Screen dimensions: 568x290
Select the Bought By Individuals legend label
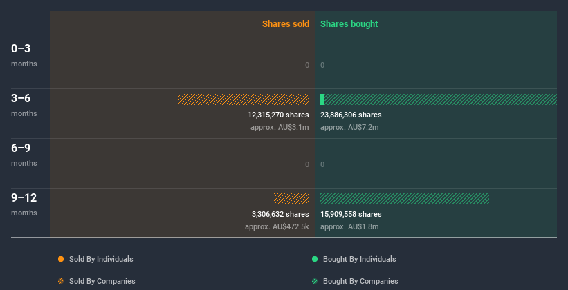point(359,259)
